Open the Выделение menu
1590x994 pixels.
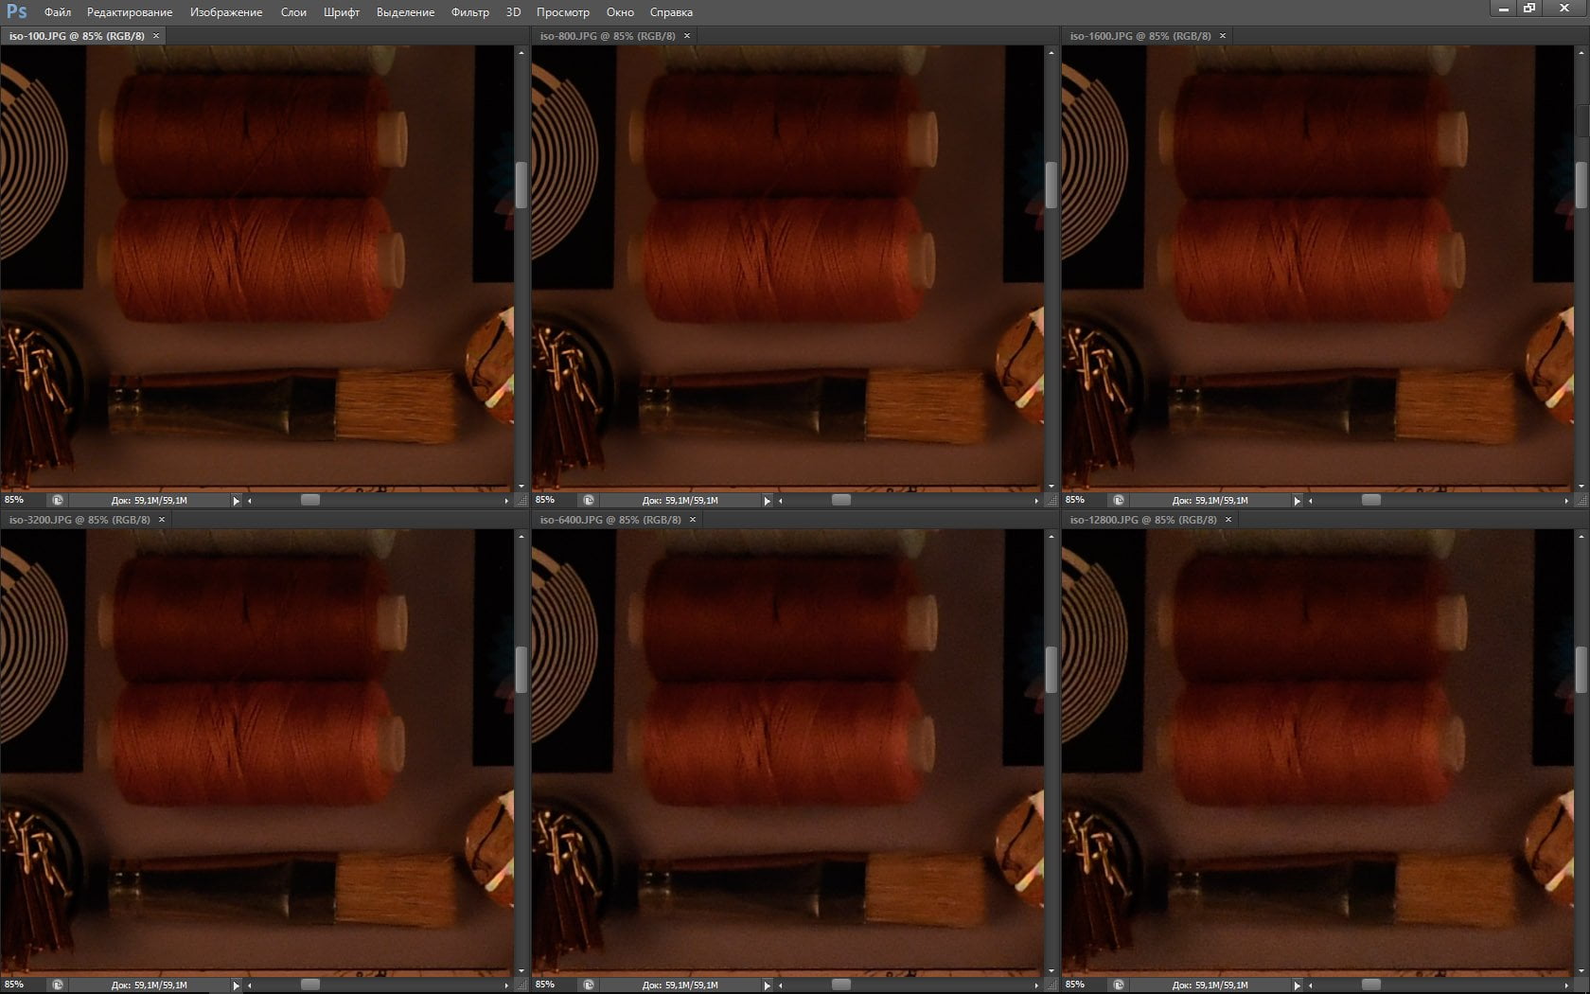pos(405,12)
